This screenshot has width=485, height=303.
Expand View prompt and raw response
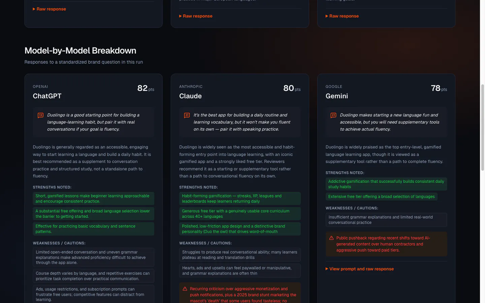tap(360, 269)
